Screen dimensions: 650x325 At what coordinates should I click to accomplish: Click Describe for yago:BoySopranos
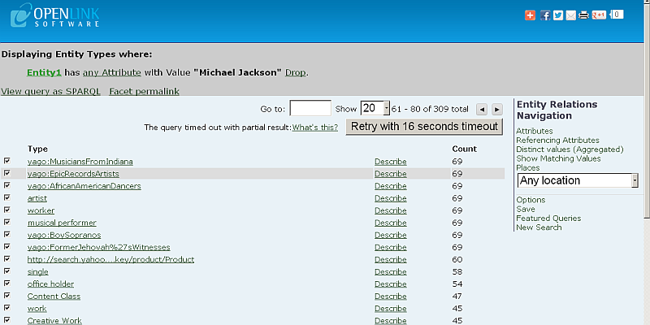tap(391, 235)
